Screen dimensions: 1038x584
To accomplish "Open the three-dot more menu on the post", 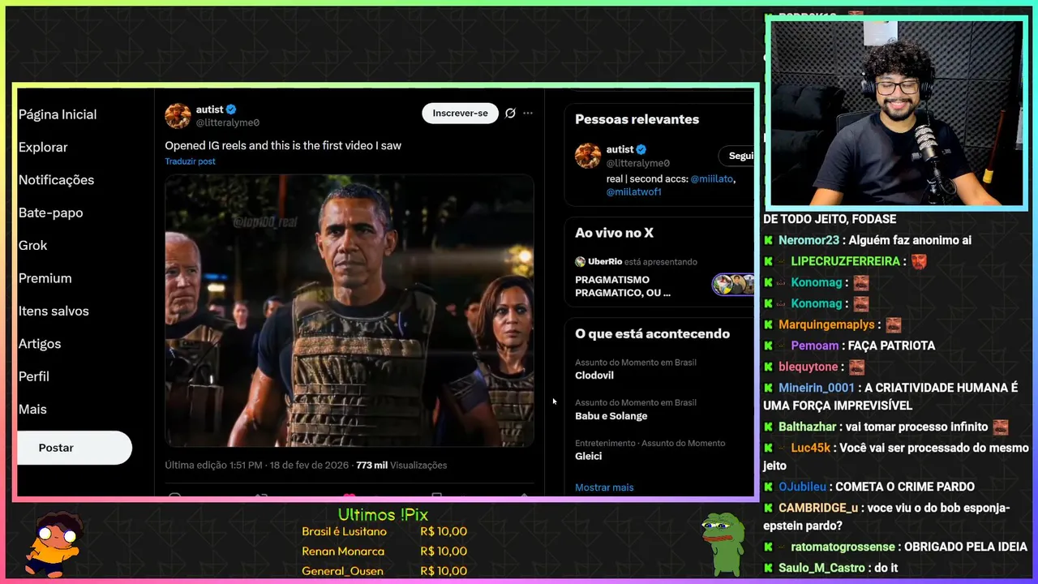I will 528,114.
